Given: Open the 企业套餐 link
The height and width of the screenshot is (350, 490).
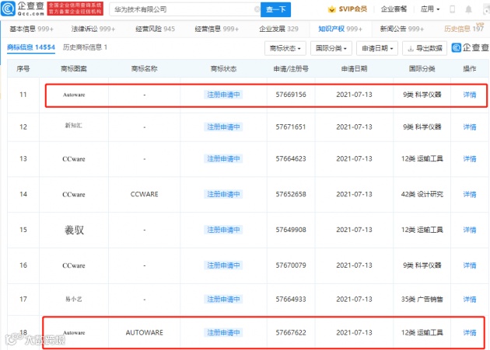Looking at the screenshot, I should pos(394,9).
